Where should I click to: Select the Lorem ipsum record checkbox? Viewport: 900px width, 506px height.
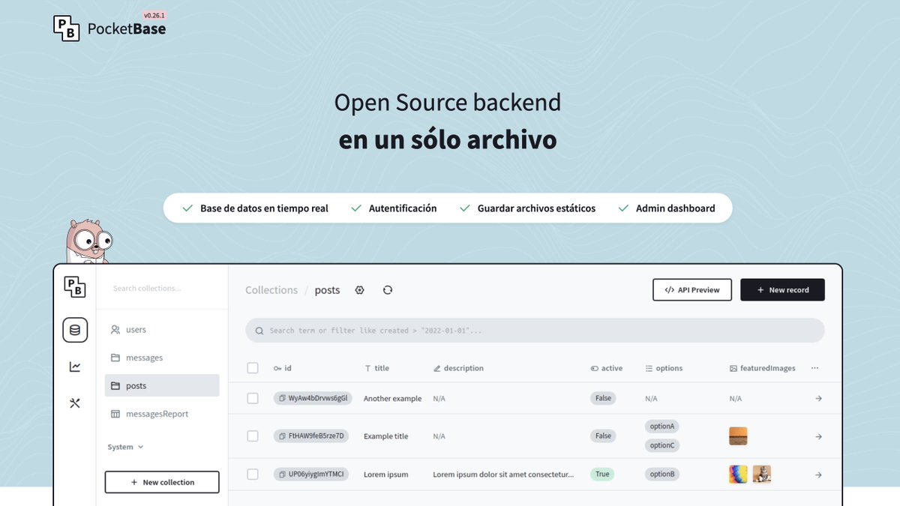click(x=253, y=474)
